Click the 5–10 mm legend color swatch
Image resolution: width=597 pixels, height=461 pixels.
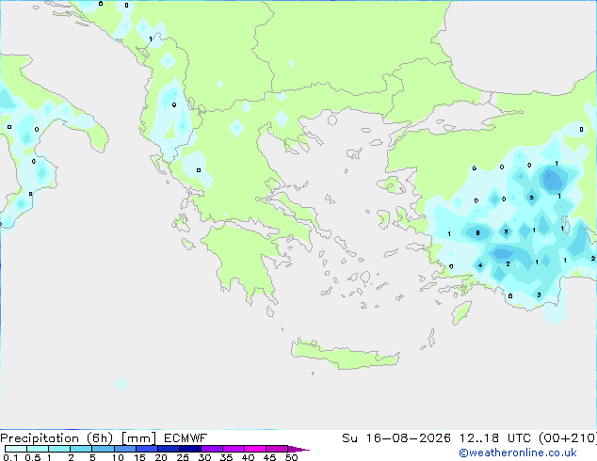coord(103,449)
